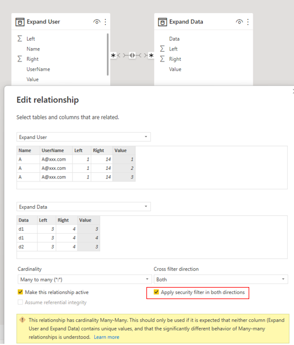
Task: Click the Expand User card title
Action: [43, 22]
